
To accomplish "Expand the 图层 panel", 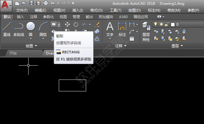I will [x=177, y=46].
